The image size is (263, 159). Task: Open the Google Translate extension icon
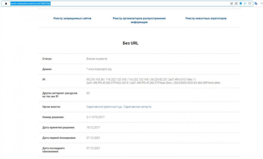pos(256,3)
